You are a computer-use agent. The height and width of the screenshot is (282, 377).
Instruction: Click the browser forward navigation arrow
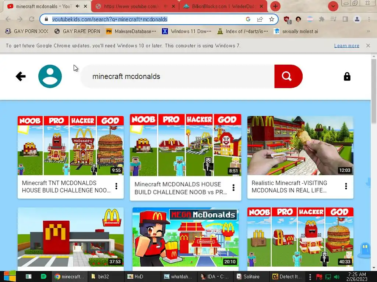click(20, 19)
